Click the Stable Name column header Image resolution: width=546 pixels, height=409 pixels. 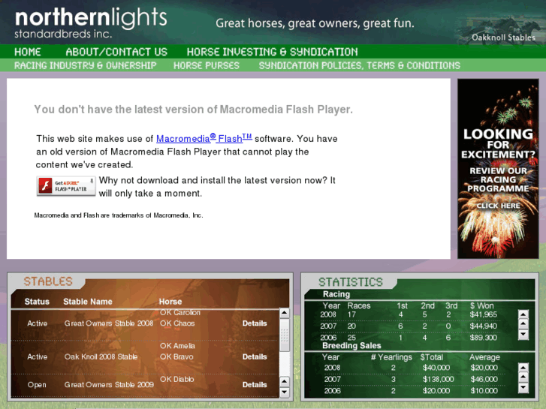pos(88,302)
